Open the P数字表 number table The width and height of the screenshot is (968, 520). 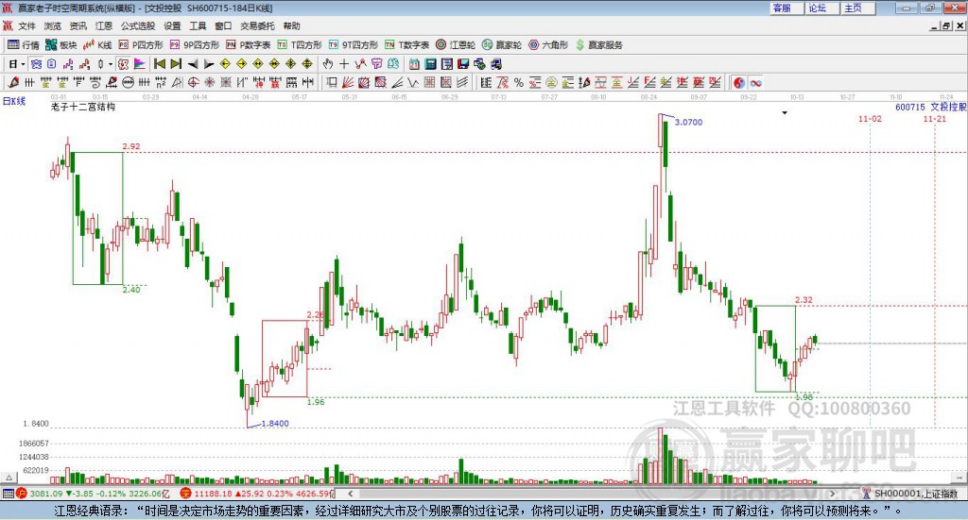[249, 45]
